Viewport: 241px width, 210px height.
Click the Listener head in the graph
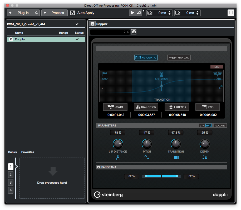pos(161,74)
